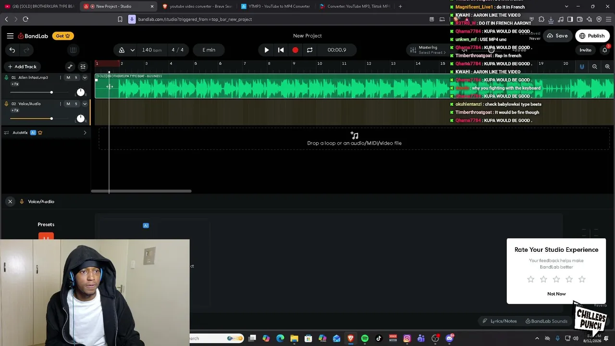Screen dimensions: 615x346
Task: Open the notifications bell
Action: (x=605, y=50)
